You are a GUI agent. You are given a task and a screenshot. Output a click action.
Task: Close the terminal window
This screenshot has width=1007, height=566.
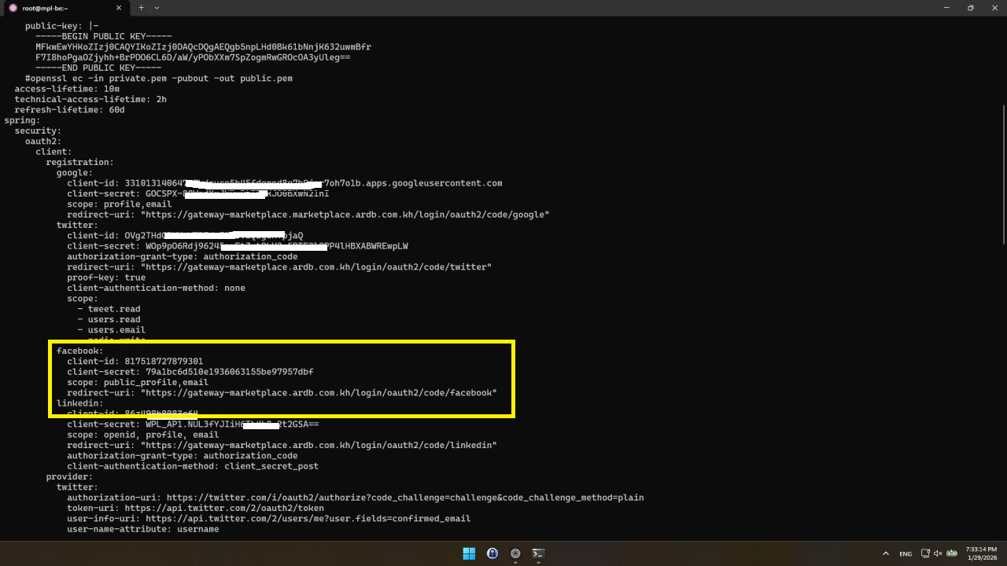[x=994, y=8]
